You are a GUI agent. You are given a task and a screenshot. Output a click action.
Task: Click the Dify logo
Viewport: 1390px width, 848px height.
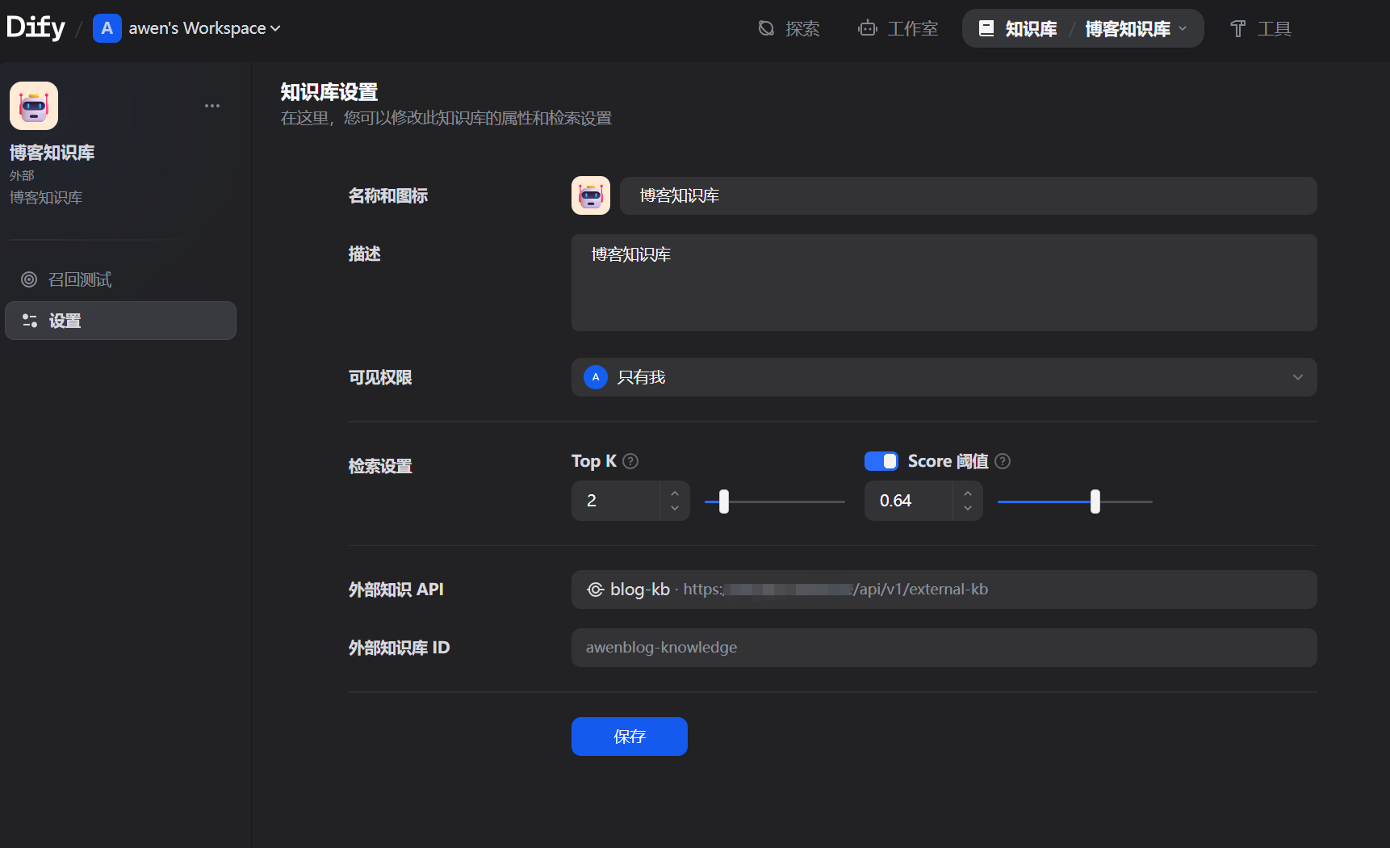coord(35,27)
